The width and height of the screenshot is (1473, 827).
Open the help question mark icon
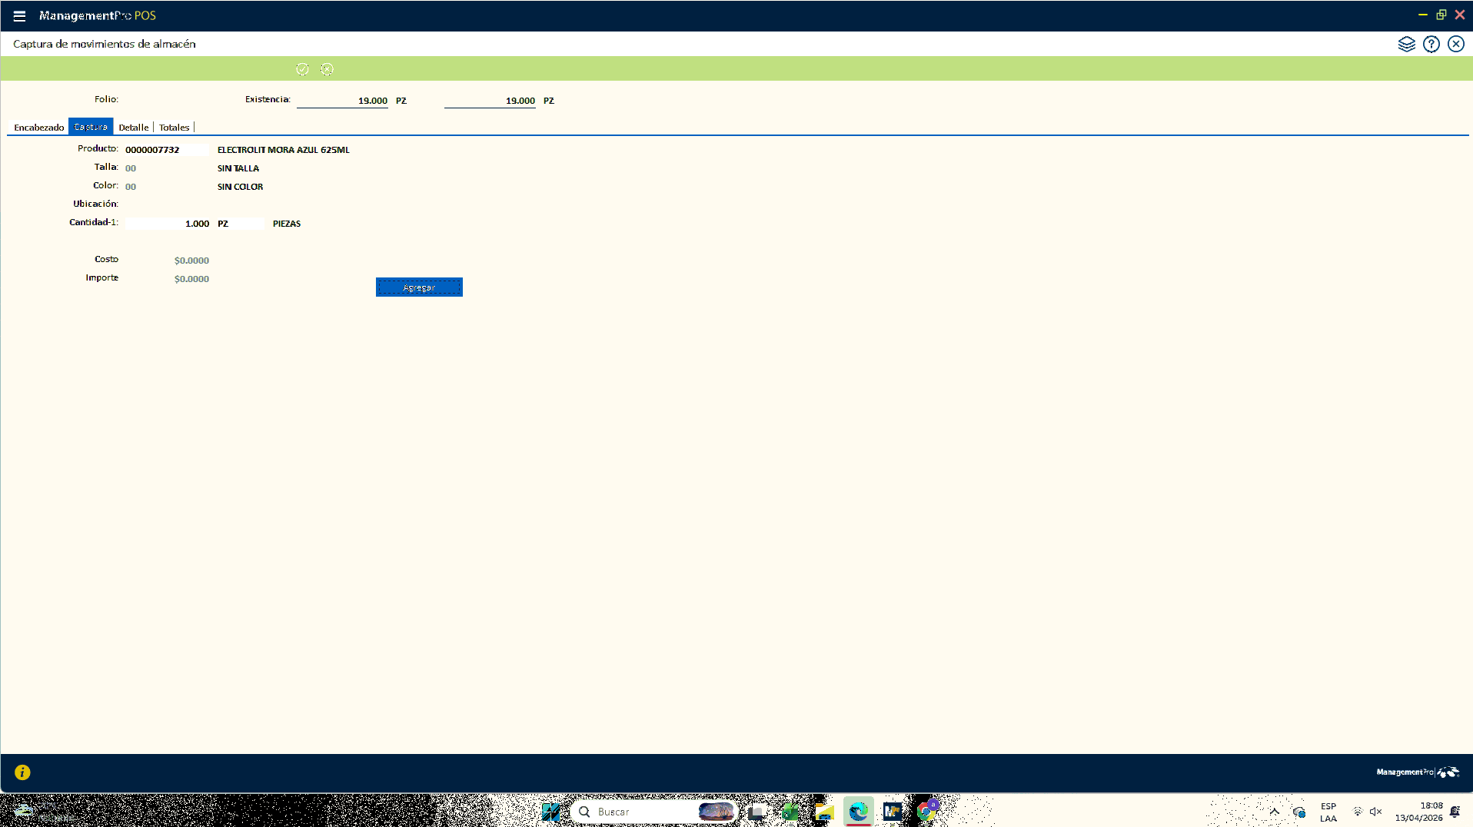tap(1431, 44)
